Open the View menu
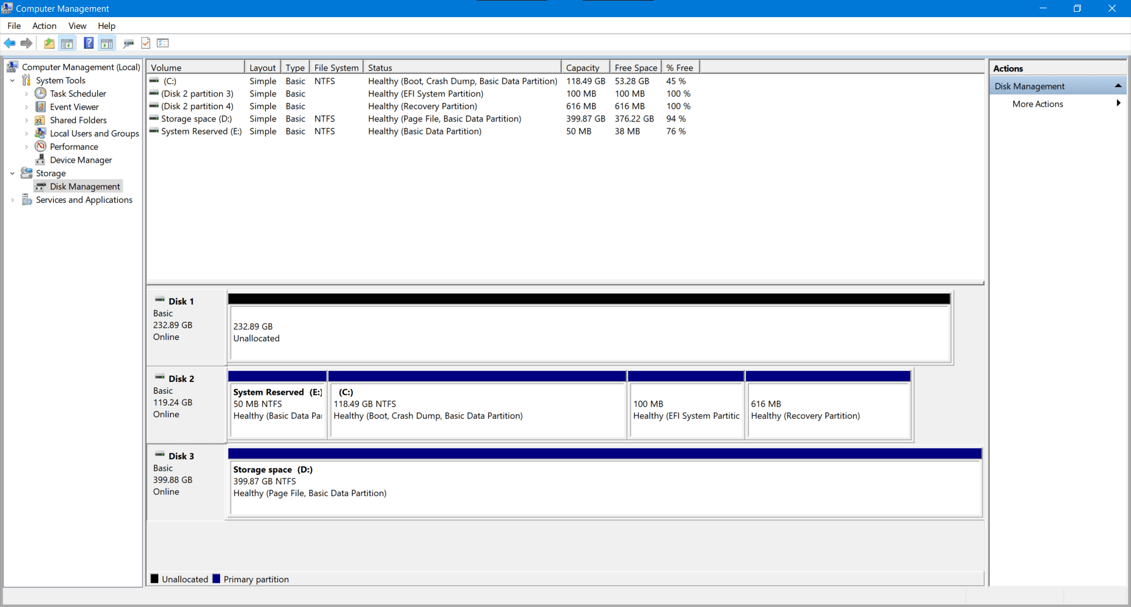Viewport: 1131px width, 607px height. click(x=77, y=26)
